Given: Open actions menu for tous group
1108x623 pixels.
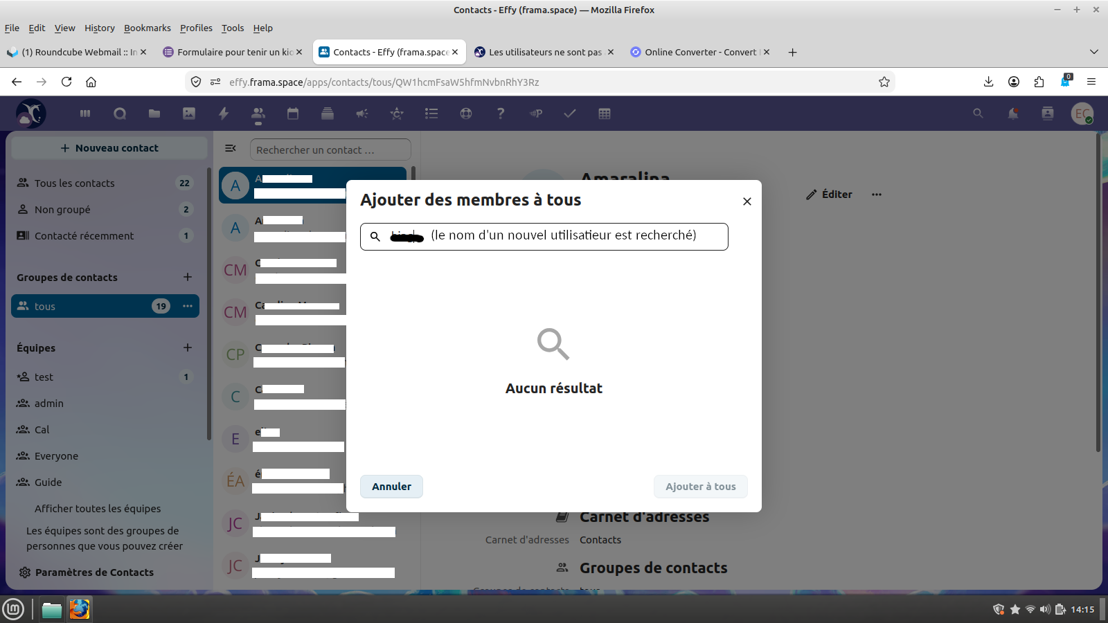Looking at the screenshot, I should [188, 306].
